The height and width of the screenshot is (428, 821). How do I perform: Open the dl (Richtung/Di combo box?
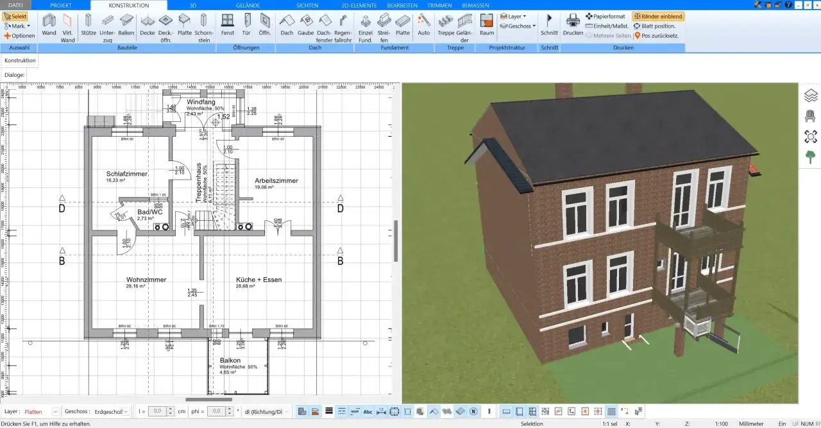point(266,411)
